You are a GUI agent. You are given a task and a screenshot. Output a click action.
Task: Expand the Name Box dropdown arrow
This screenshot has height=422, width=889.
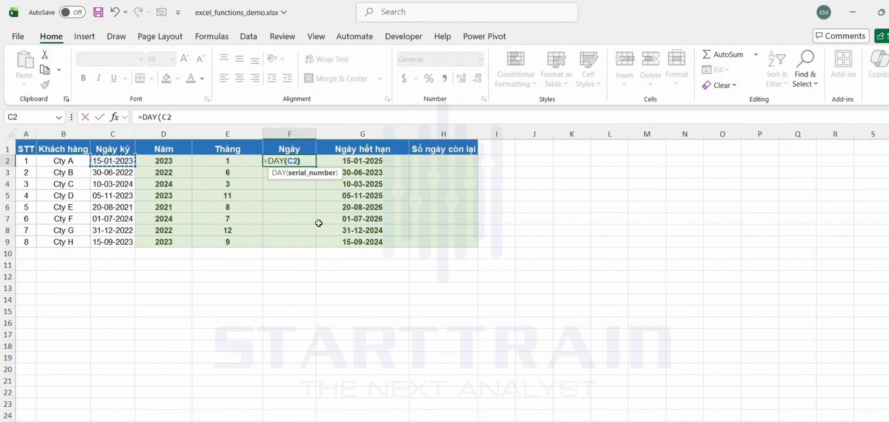(59, 117)
